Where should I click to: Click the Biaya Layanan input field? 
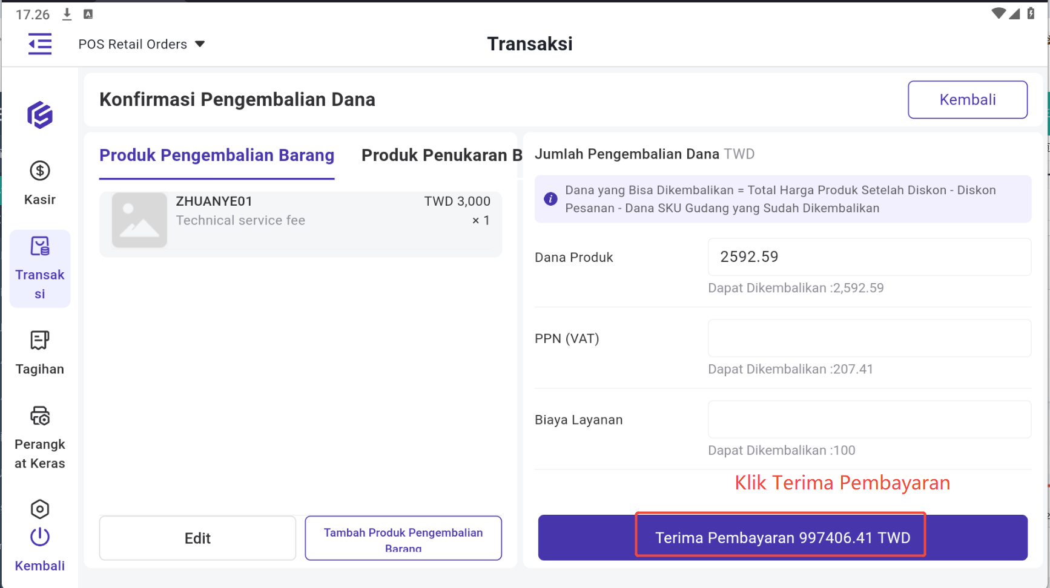pyautogui.click(x=869, y=419)
